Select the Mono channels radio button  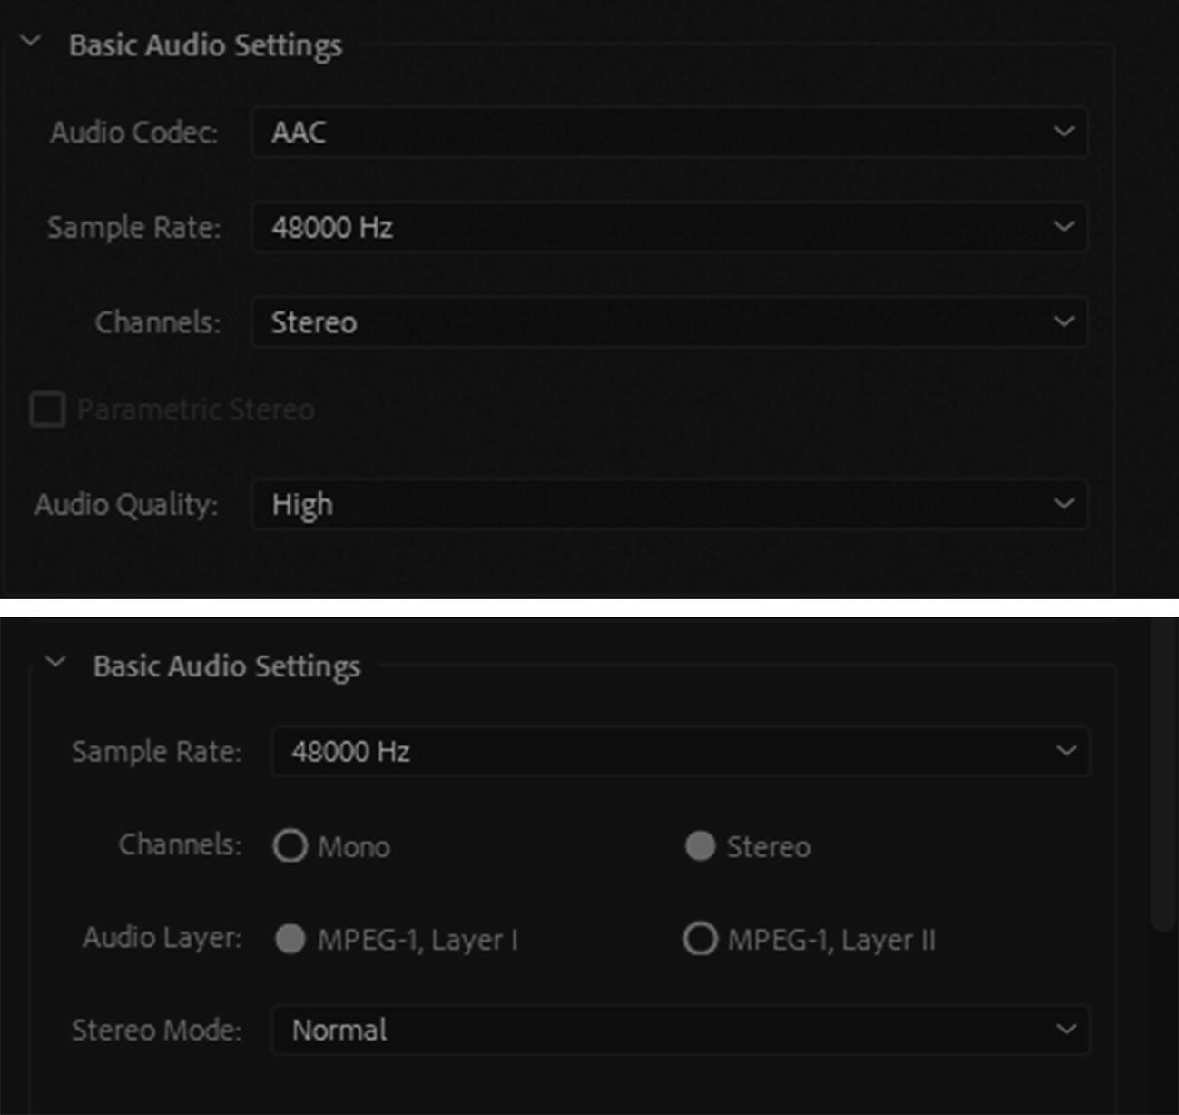[290, 846]
